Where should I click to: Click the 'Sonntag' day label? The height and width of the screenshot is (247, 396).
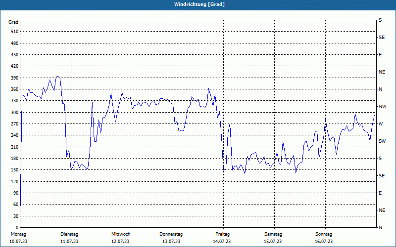[x=324, y=234]
